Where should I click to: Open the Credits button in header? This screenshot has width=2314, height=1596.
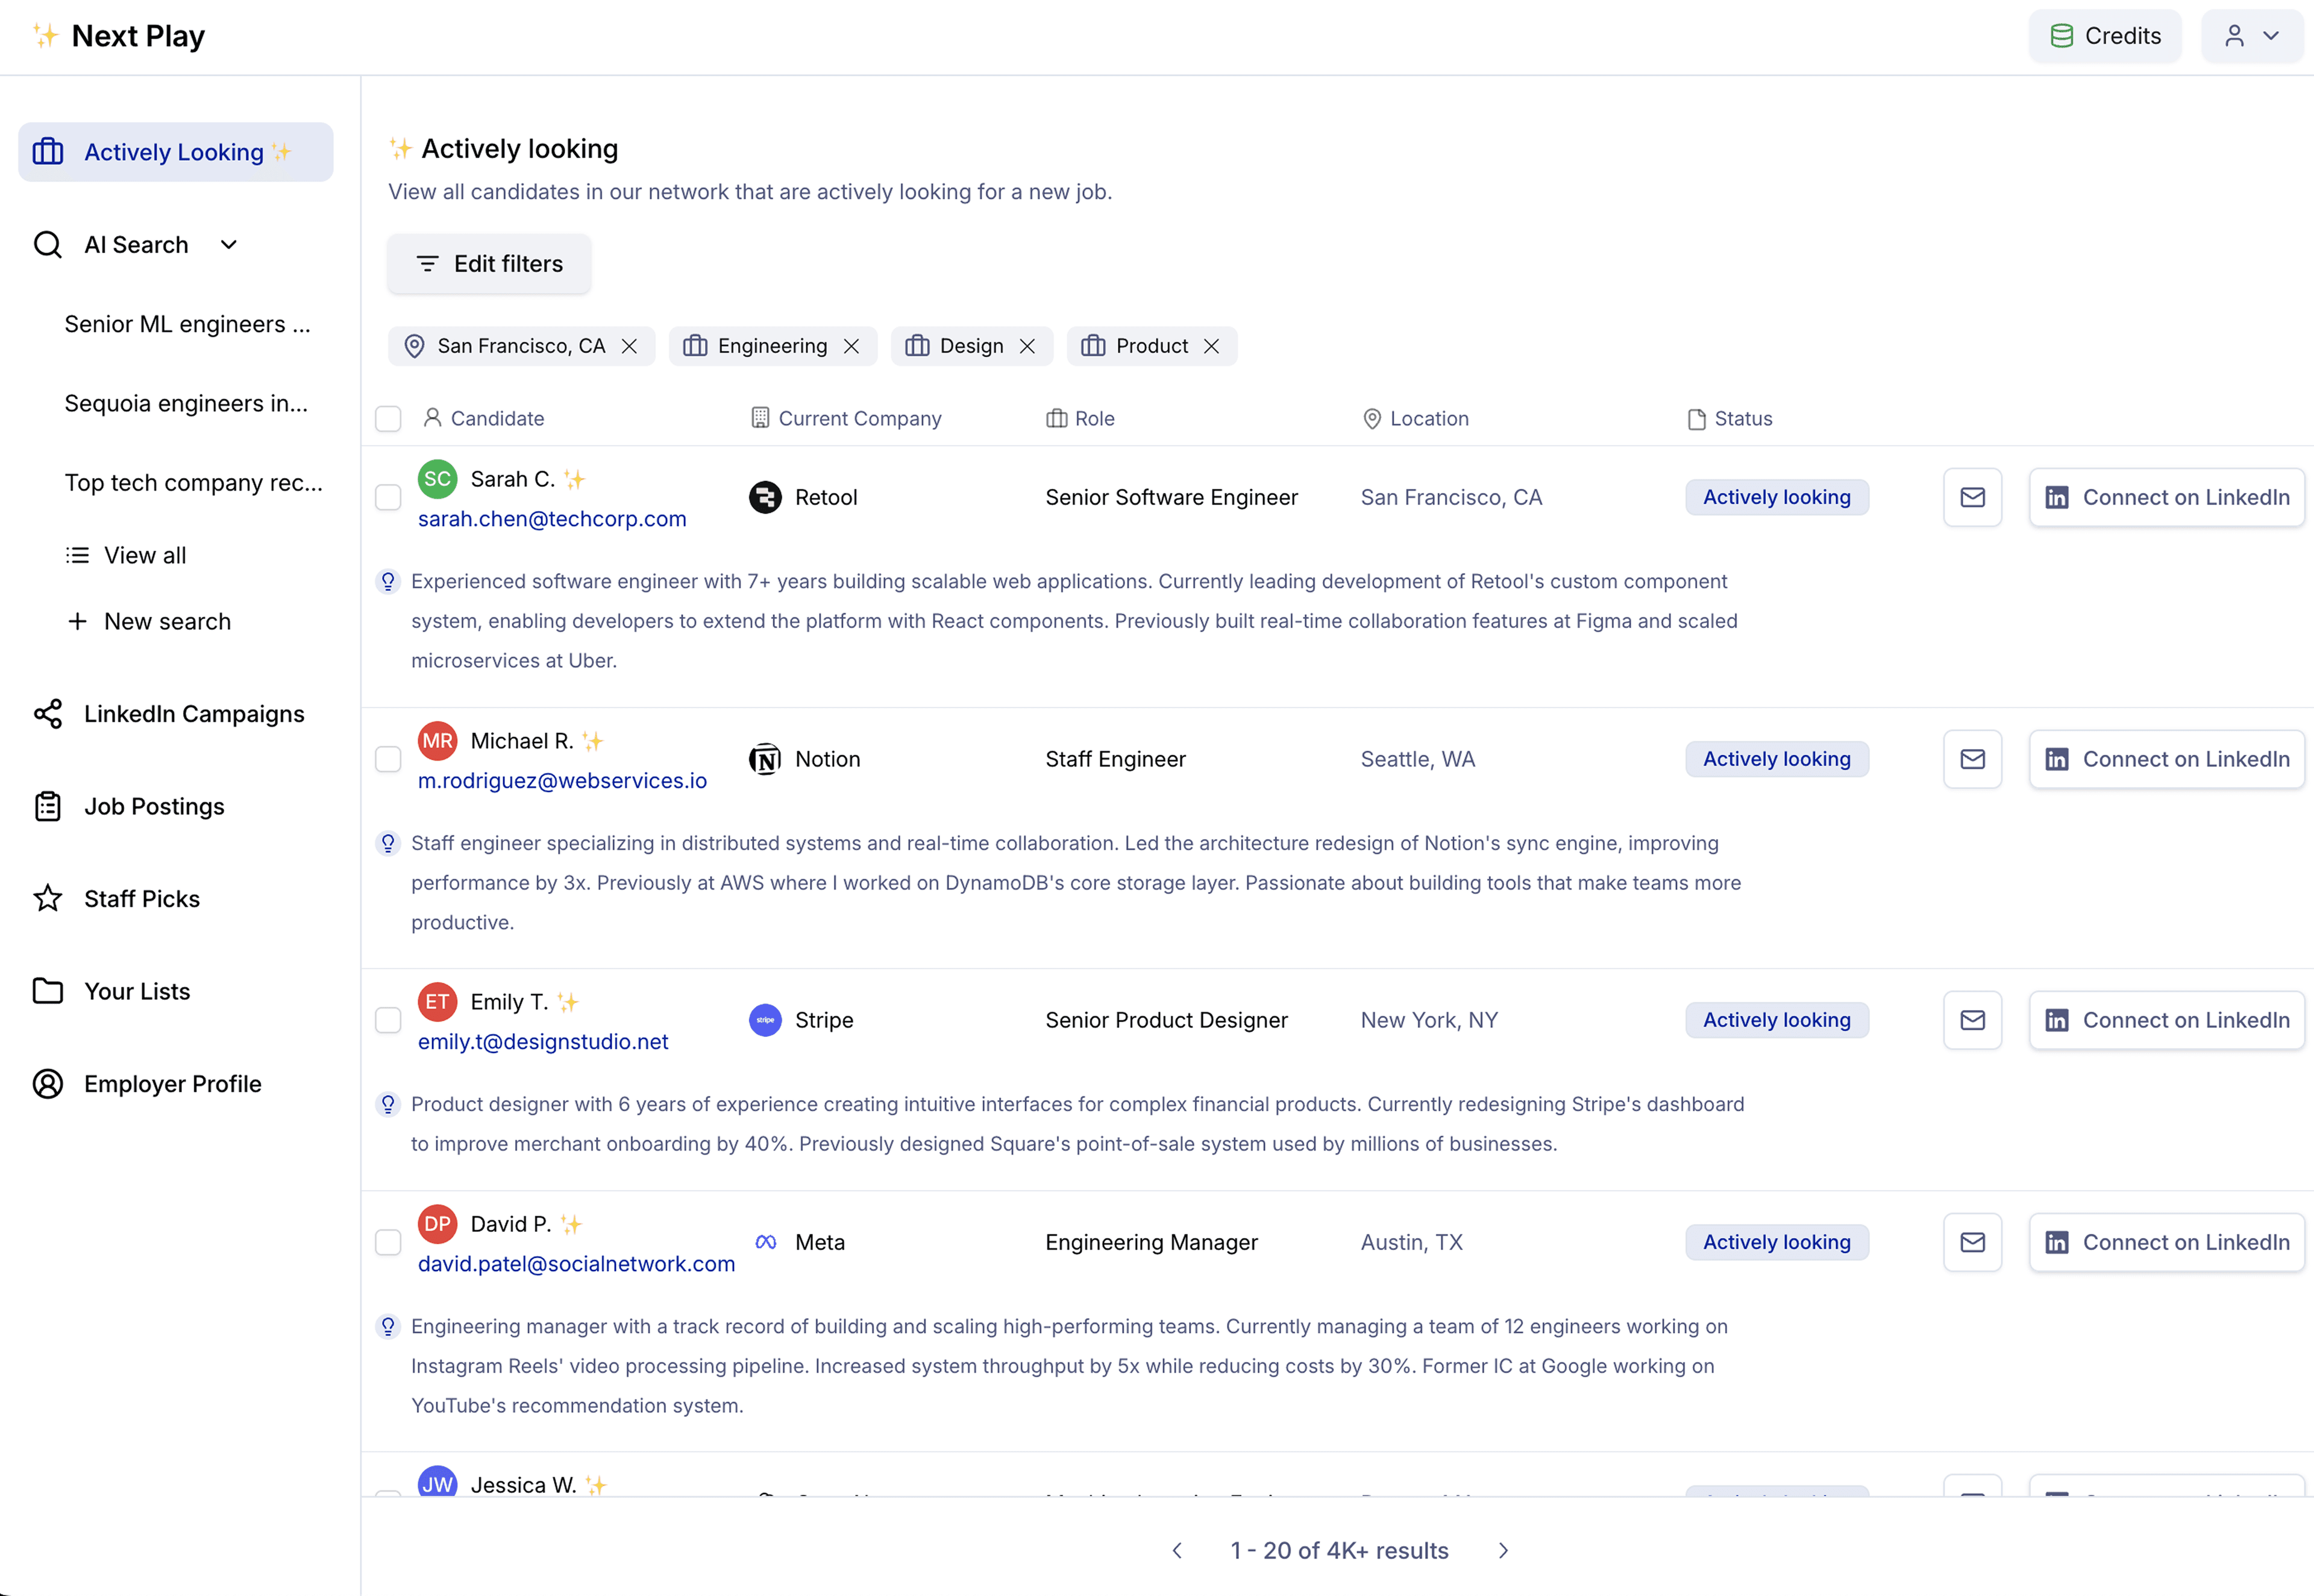pos(2104,36)
